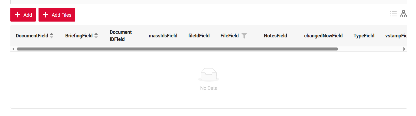
Task: Sort by BriefingField using sort arrows
Action: (96, 36)
